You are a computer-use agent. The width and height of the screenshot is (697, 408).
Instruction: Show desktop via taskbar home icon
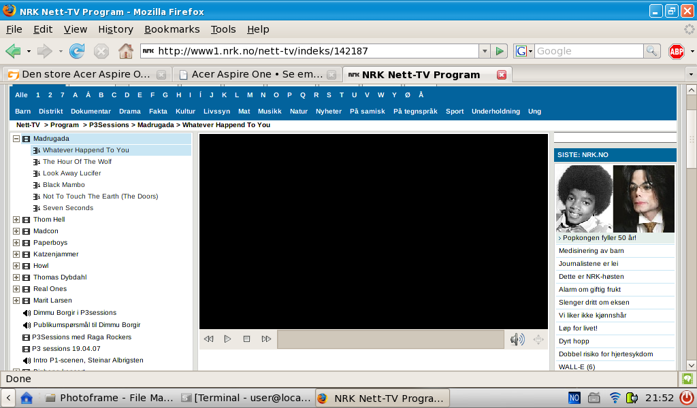click(x=27, y=398)
